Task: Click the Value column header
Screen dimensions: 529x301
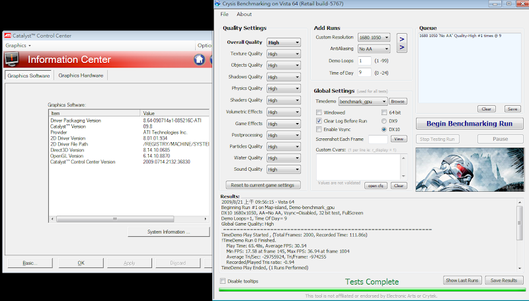Action: pyautogui.click(x=175, y=113)
